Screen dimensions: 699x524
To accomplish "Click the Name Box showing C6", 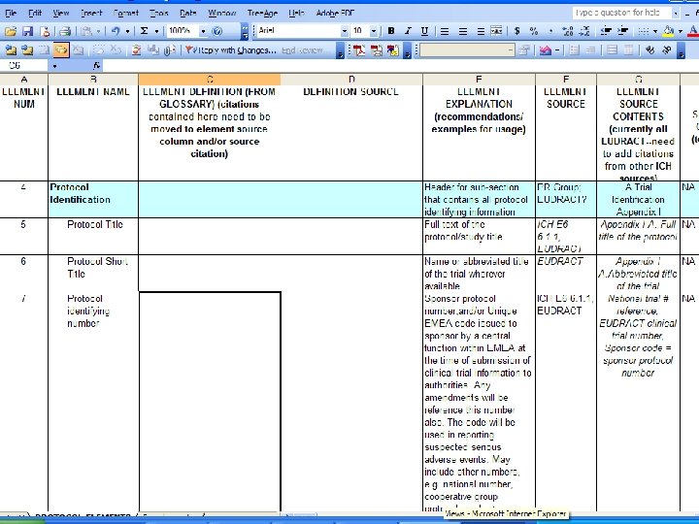I will [24, 66].
